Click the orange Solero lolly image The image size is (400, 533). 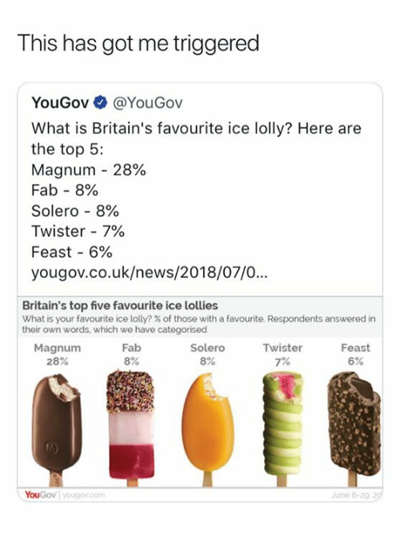coord(208,430)
